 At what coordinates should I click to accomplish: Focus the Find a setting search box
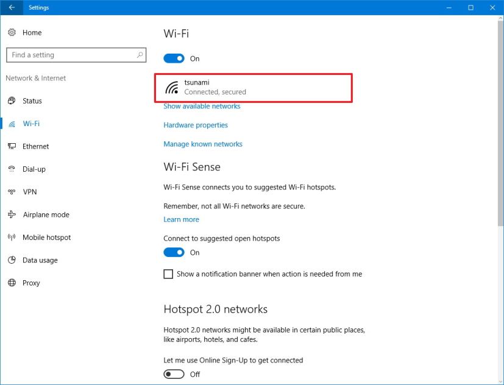pyautogui.click(x=76, y=55)
